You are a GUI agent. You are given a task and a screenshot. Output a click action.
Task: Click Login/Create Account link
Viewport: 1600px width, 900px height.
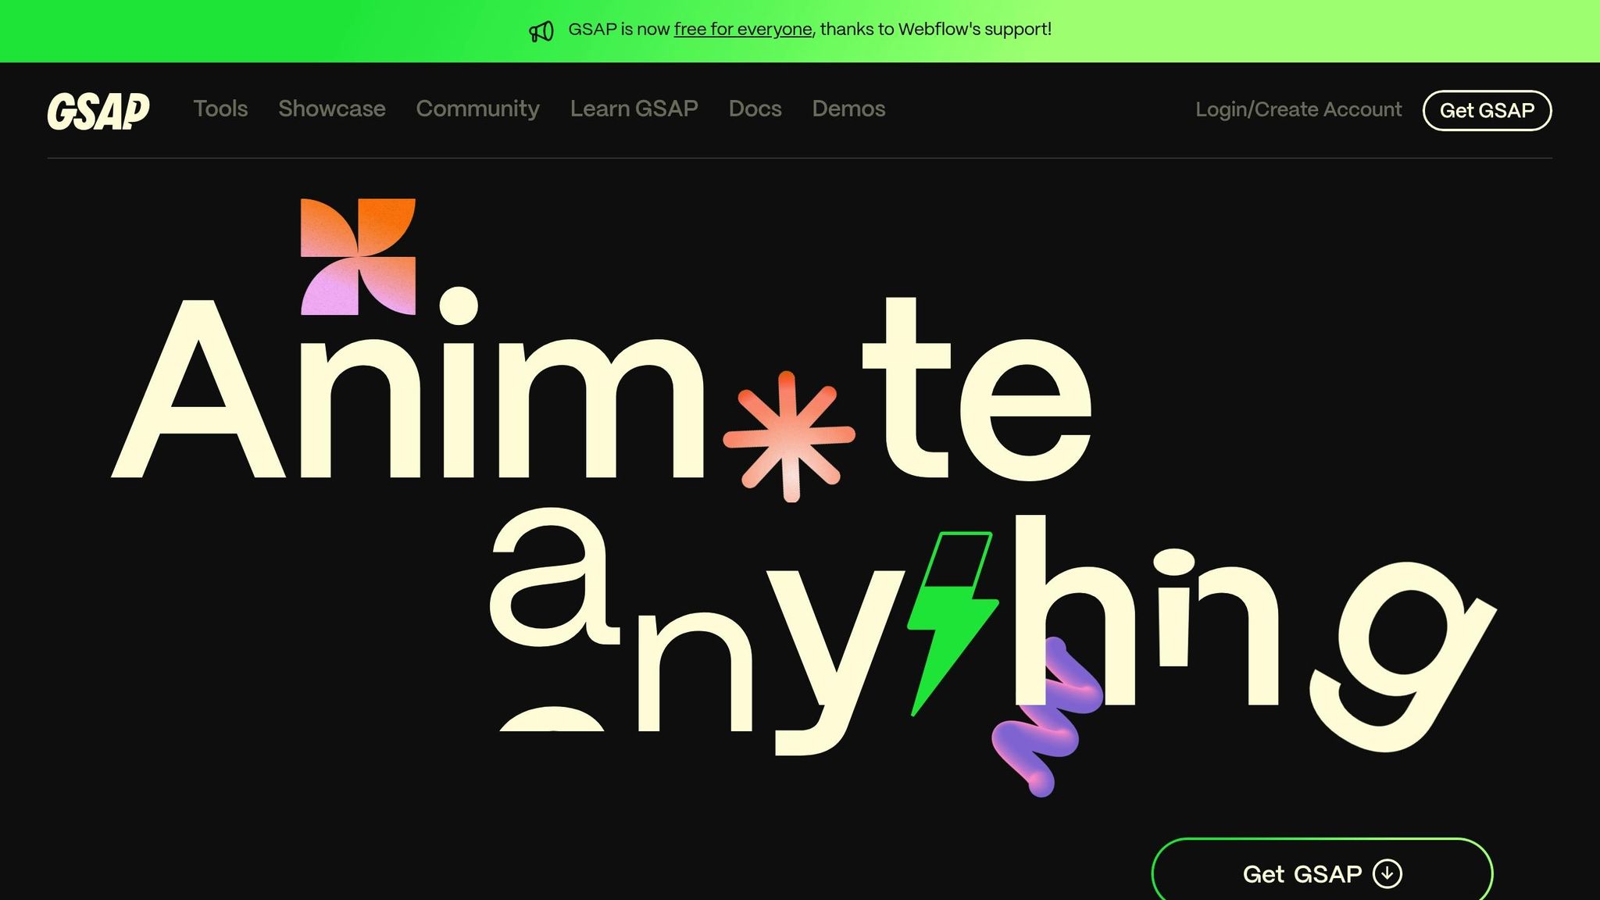pos(1298,109)
